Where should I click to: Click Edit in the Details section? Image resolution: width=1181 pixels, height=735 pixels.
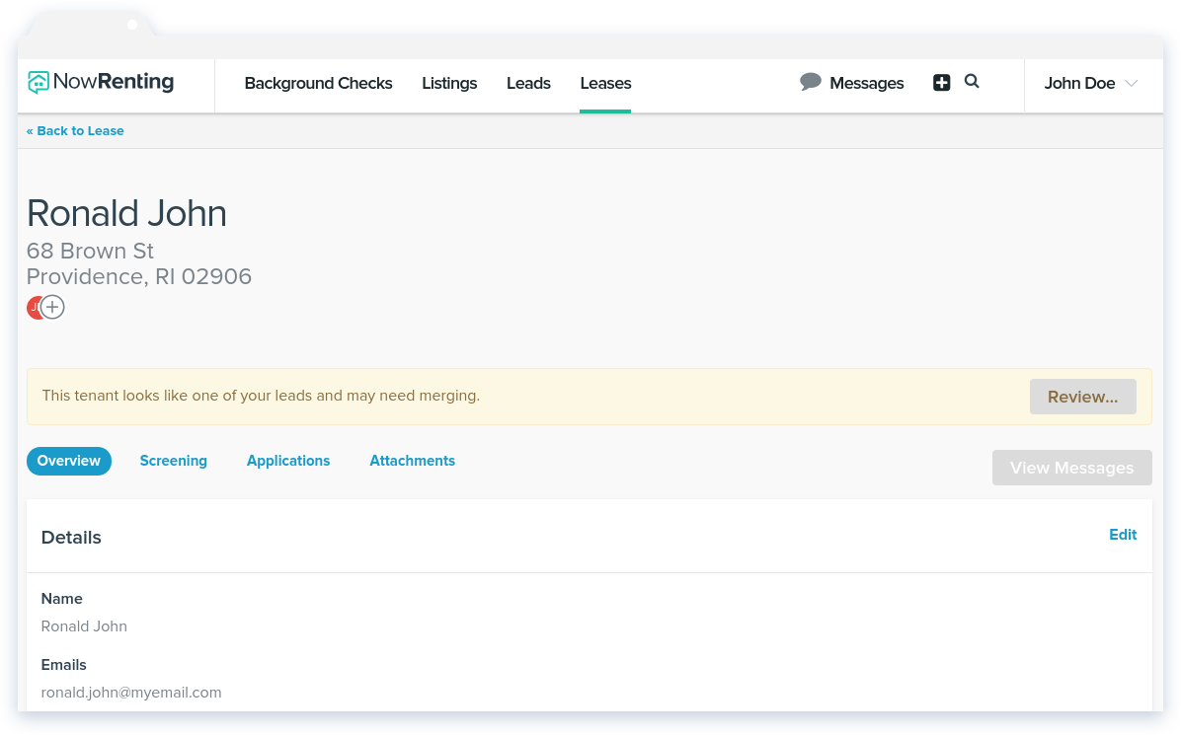(1123, 535)
